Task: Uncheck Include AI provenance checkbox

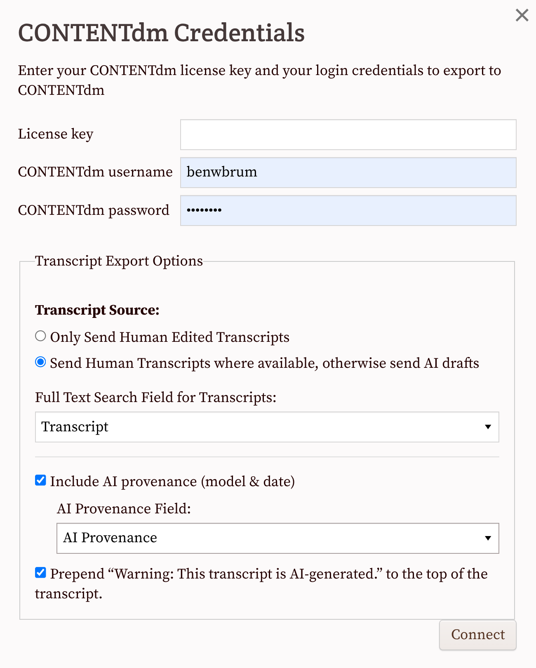Action: [40, 480]
